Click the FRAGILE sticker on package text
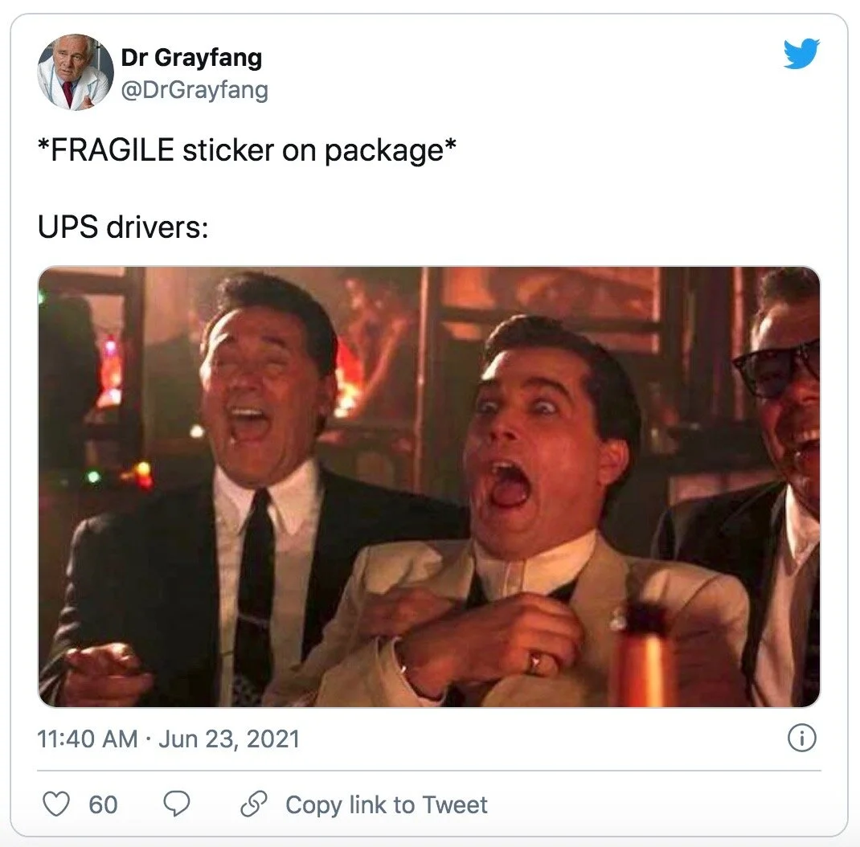 click(x=247, y=149)
